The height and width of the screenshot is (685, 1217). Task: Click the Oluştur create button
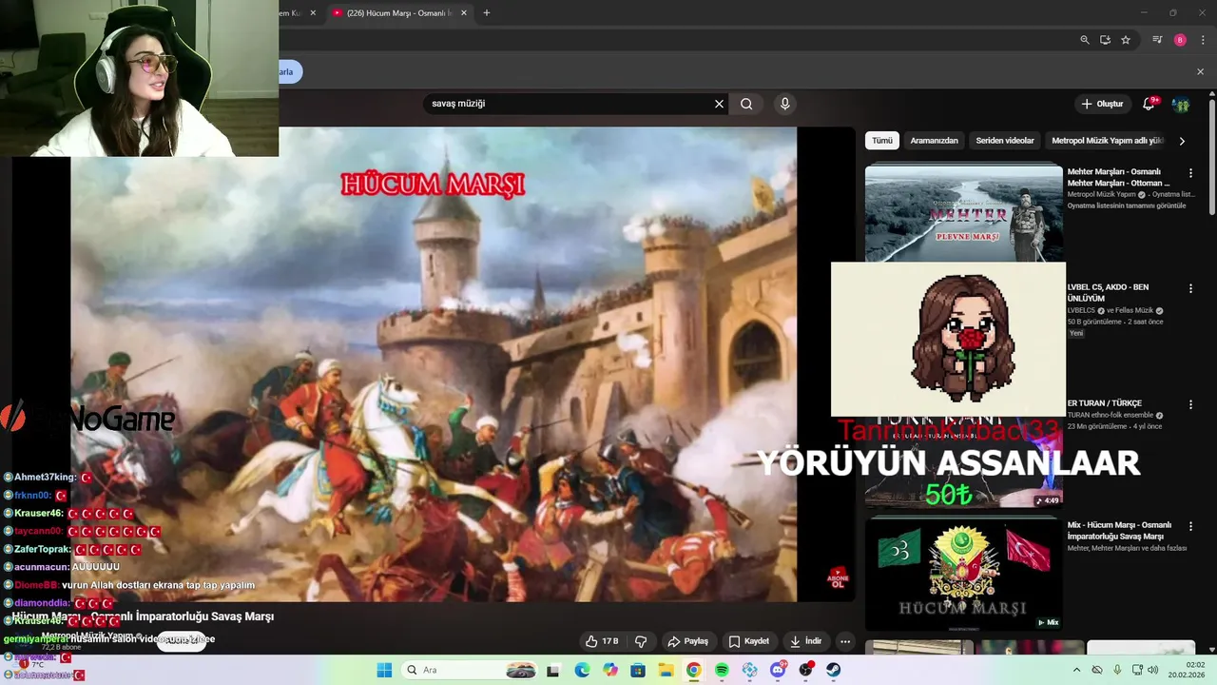(x=1102, y=104)
